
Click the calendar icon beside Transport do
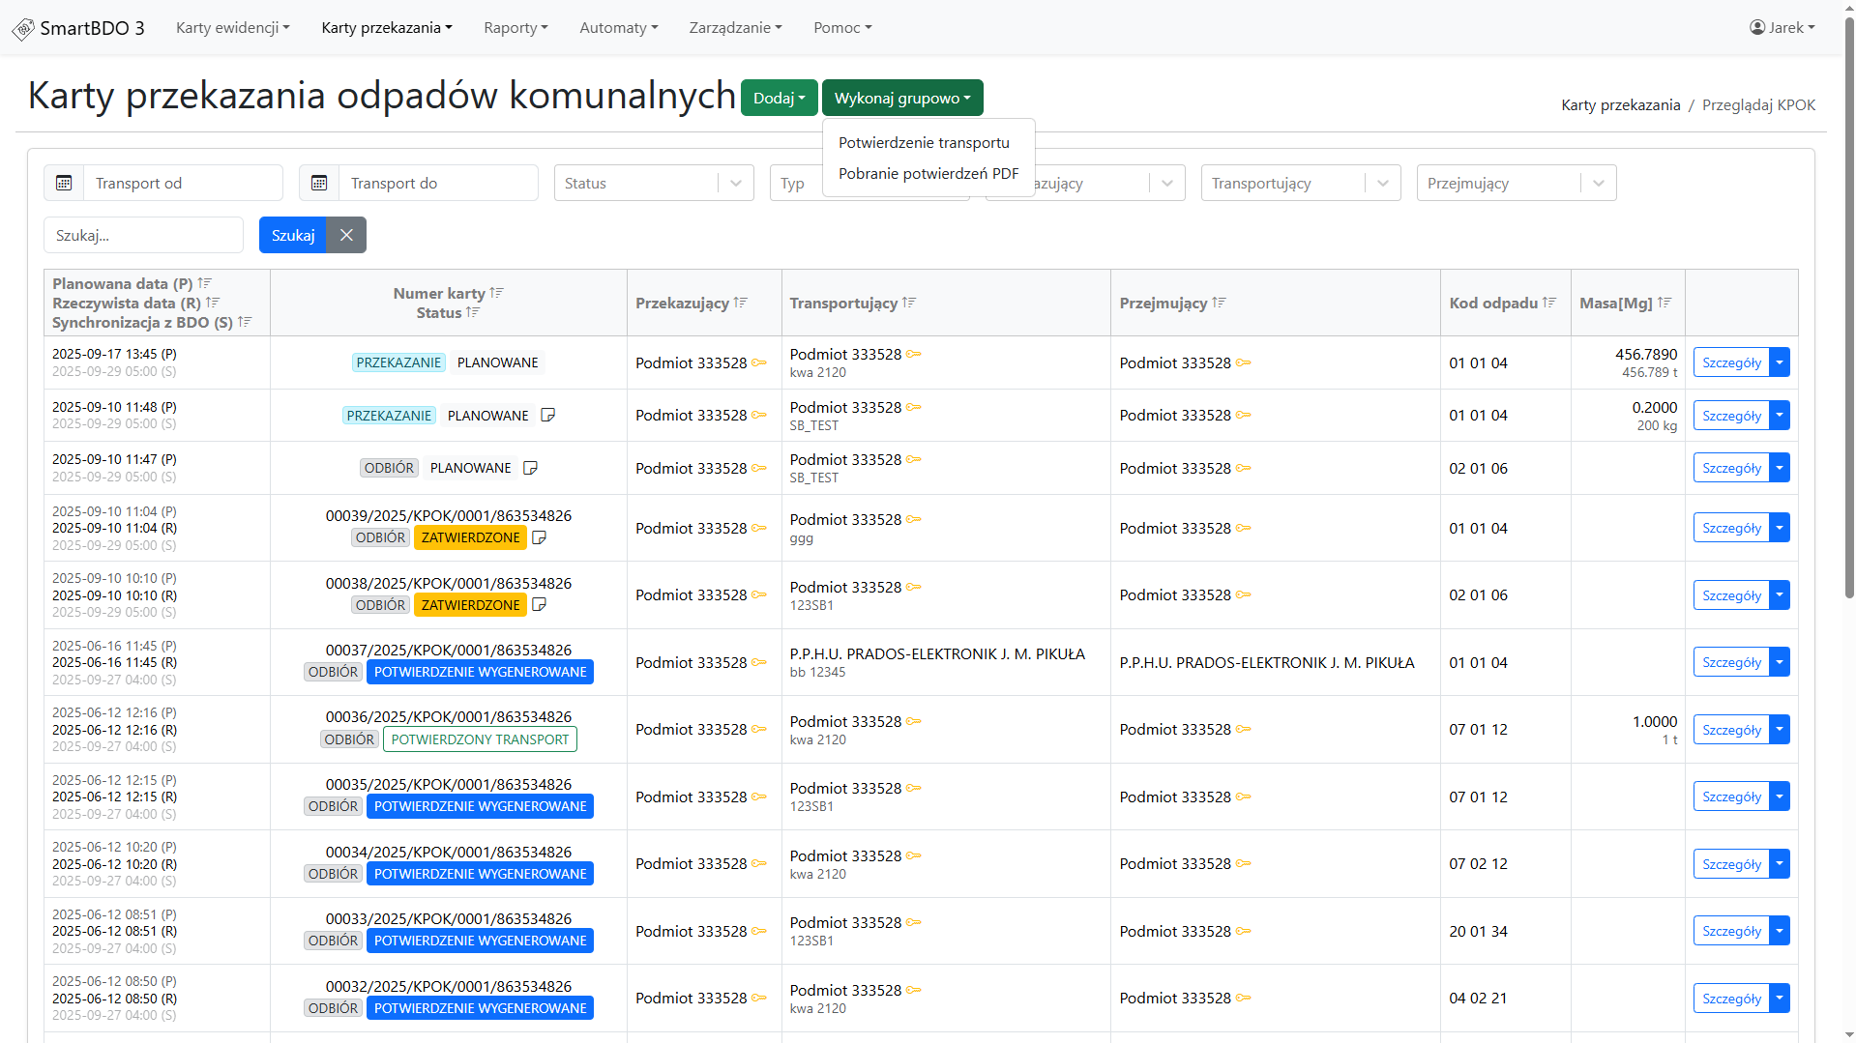click(x=319, y=183)
